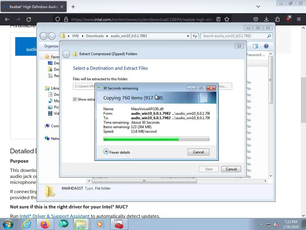Click the back arrow in Extract wizard
The height and width of the screenshot is (230, 306).
tap(66, 54)
